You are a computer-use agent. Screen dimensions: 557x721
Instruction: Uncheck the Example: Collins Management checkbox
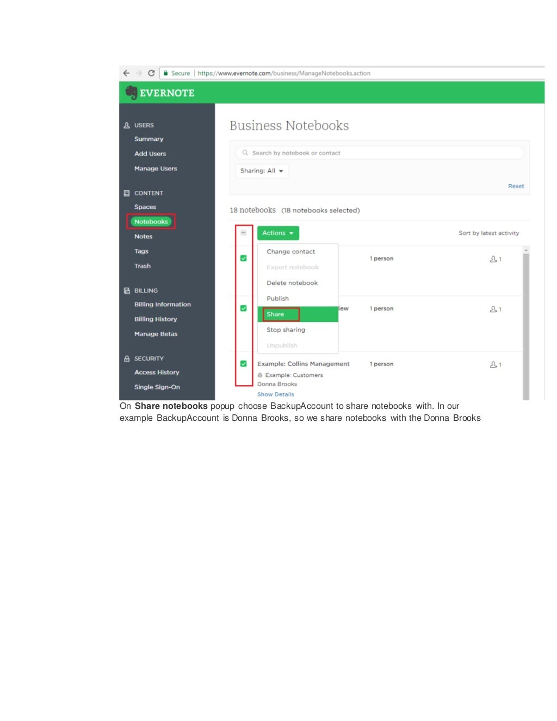point(243,364)
